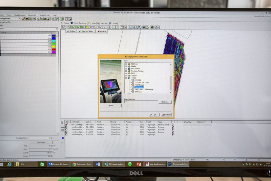Open the Rapporten menu
The image size is (271, 181).
32,15
